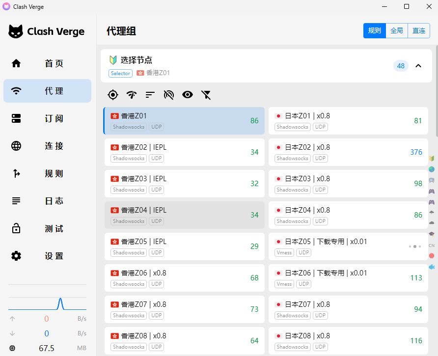Viewport: 438px width, 356px height.
Task: Clear the node filter with the filter-off icon
Action: [206, 95]
